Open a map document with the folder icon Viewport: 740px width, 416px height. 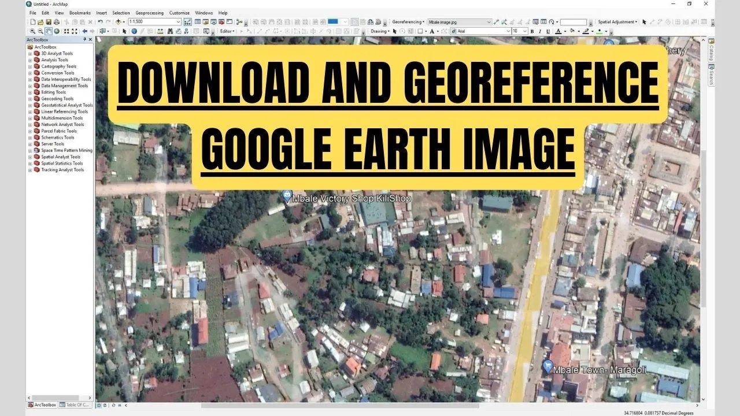40,22
